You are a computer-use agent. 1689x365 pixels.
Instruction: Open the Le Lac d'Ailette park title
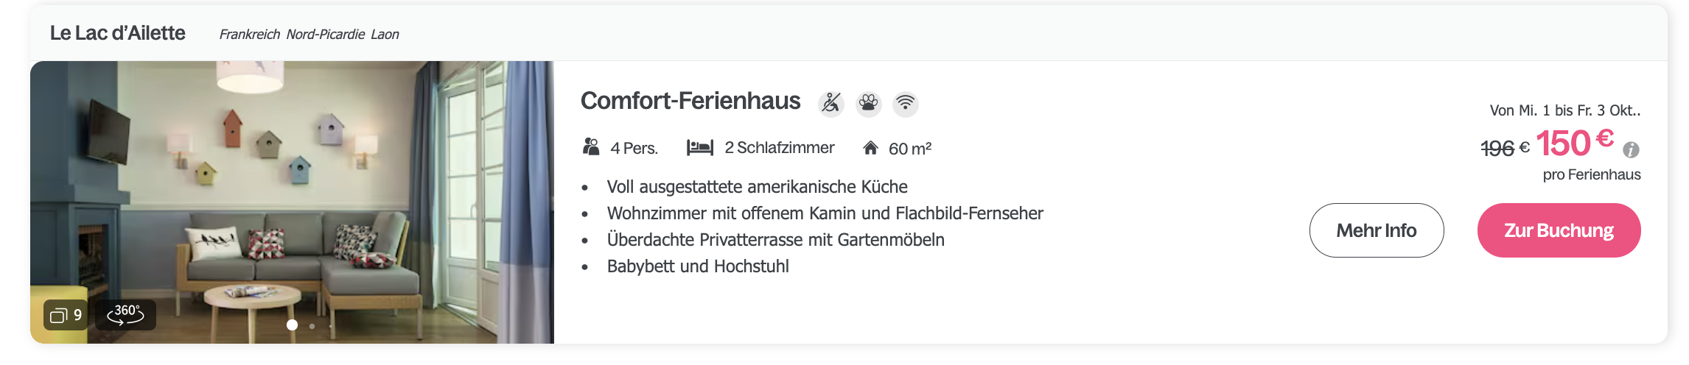click(118, 33)
